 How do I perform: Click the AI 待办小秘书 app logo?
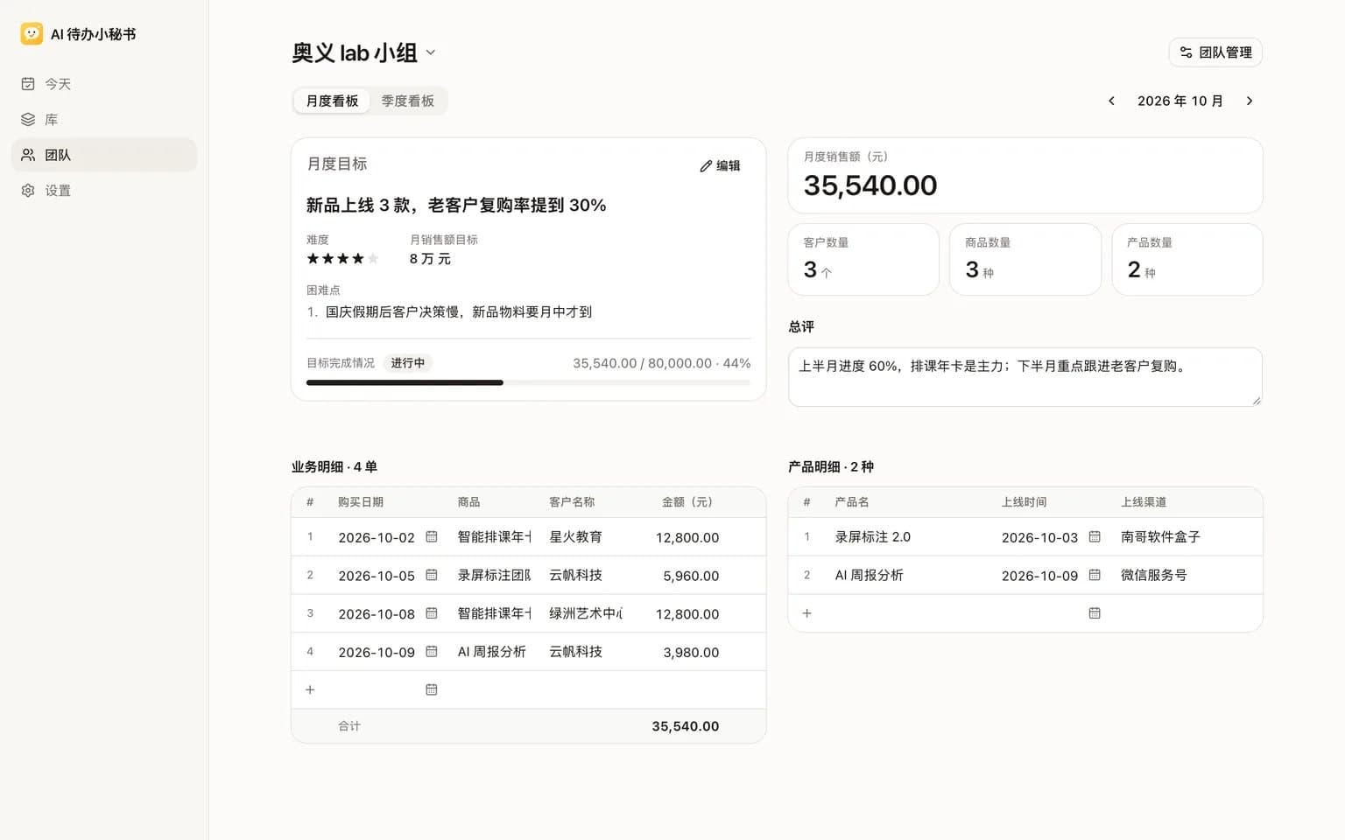click(32, 34)
